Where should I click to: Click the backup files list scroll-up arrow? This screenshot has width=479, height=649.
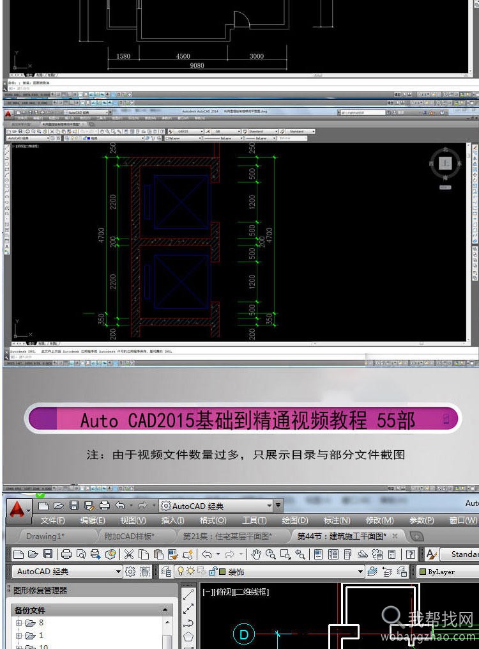pos(167,622)
